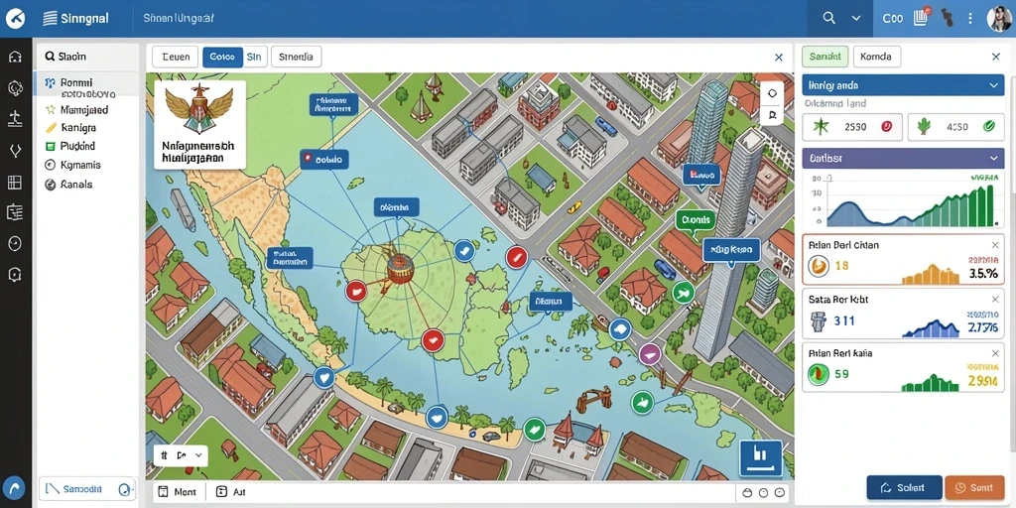Click the blue heart marker near shoreline

[323, 377]
